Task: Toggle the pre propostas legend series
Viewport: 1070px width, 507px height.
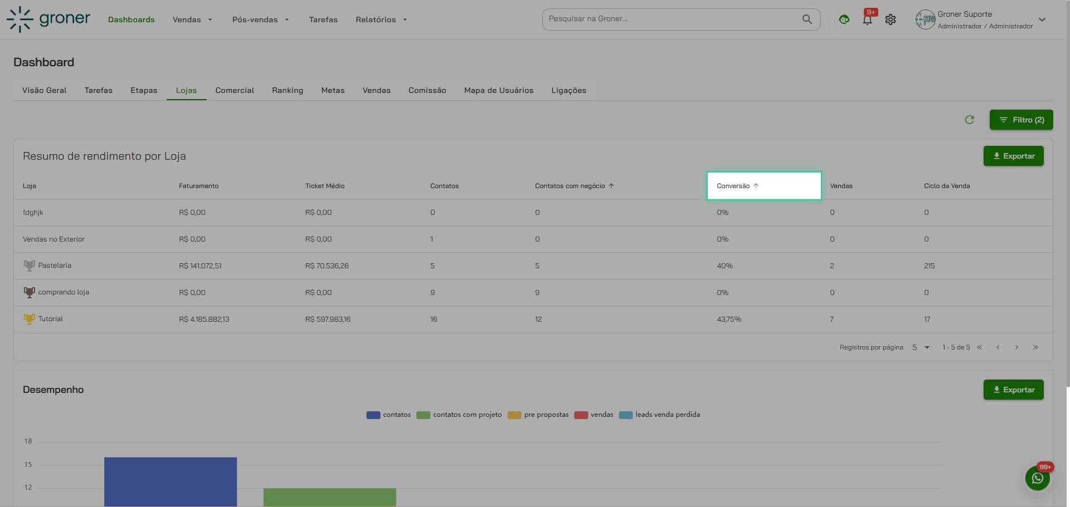Action: coord(538,415)
